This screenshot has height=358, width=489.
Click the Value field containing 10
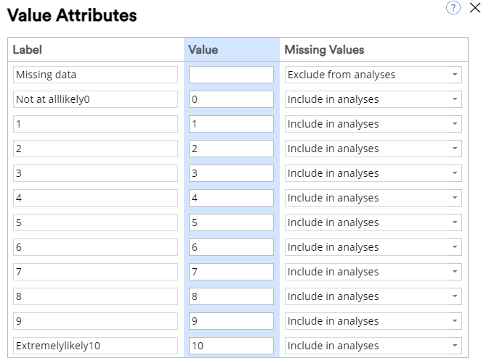231,346
